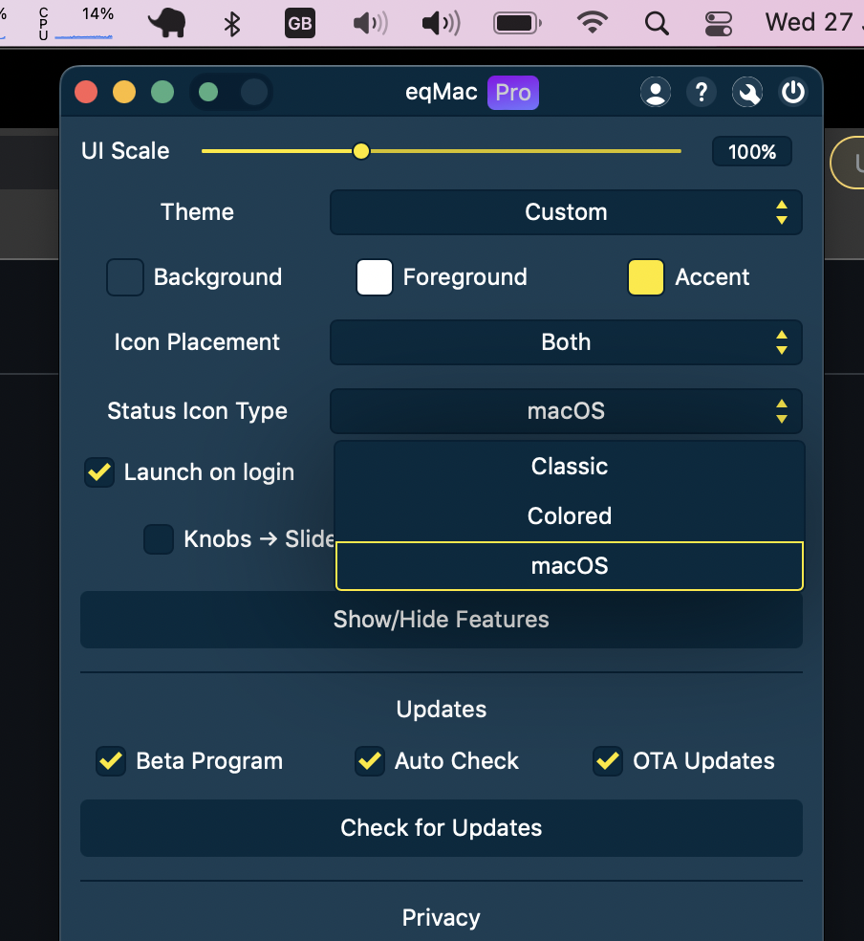Open the Wi-Fi menu icon
The height and width of the screenshot is (941, 864).
pos(593,23)
